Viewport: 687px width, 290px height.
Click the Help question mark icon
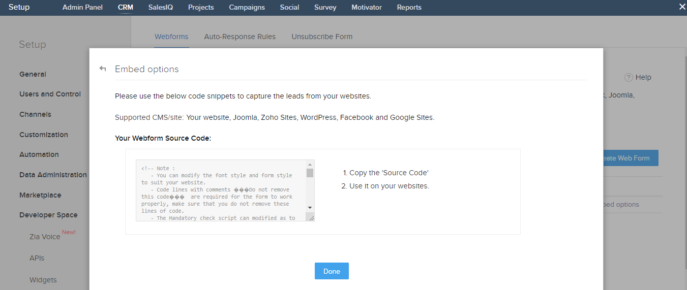(629, 78)
